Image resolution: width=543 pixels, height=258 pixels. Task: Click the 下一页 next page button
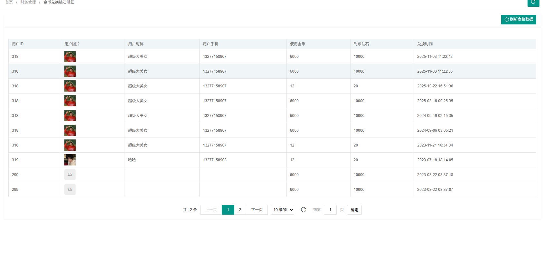click(x=257, y=210)
